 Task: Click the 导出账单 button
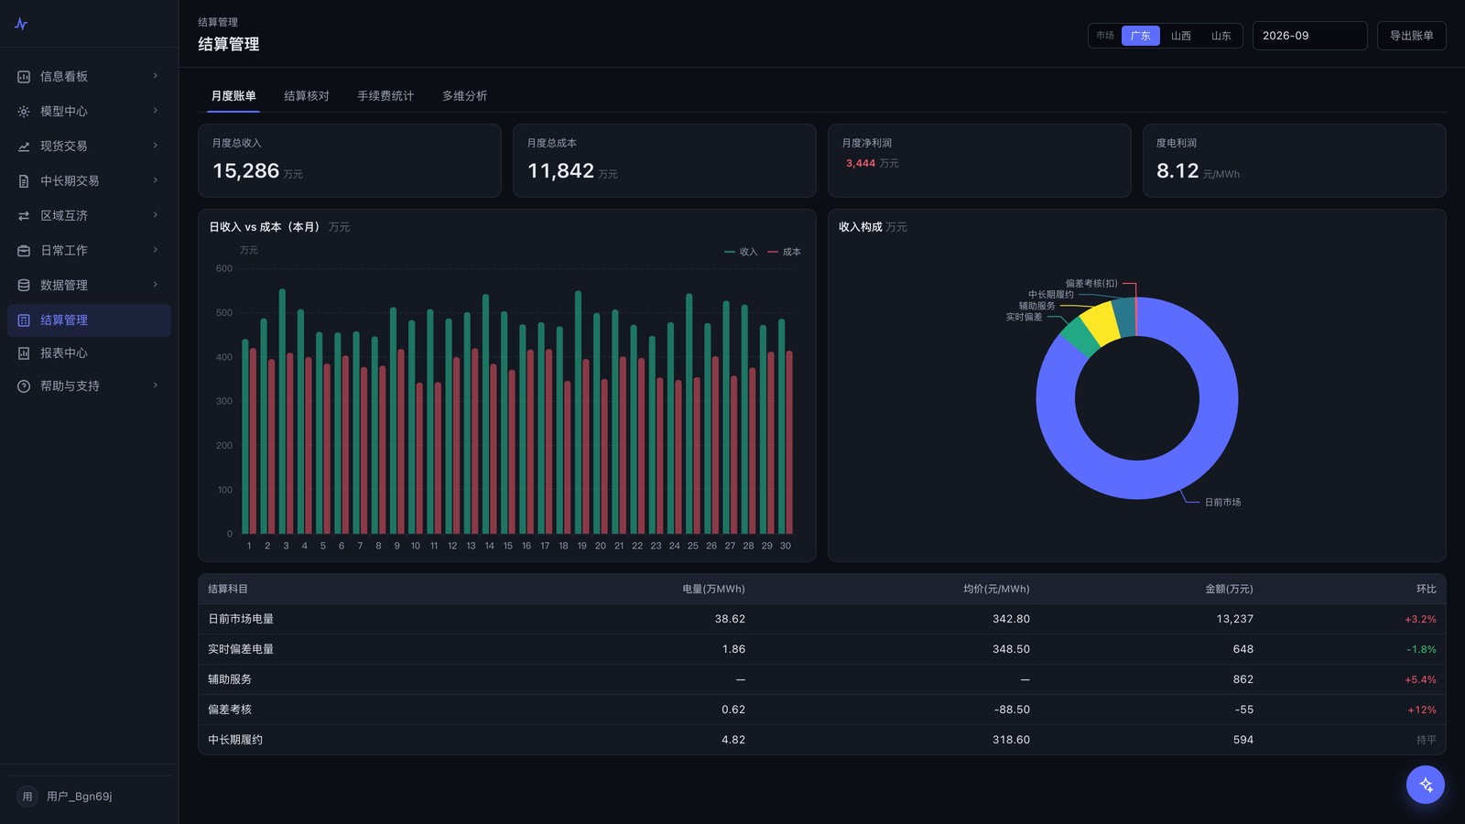(x=1412, y=36)
